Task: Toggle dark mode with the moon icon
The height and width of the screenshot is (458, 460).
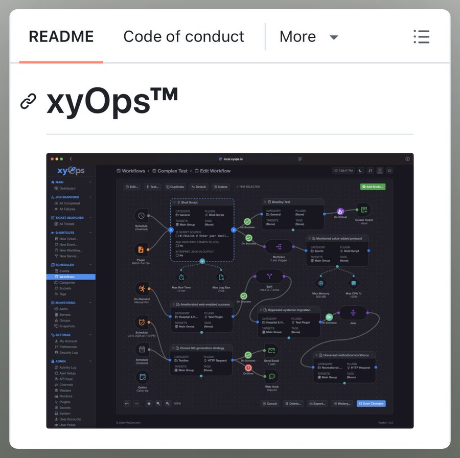Action: (360, 171)
